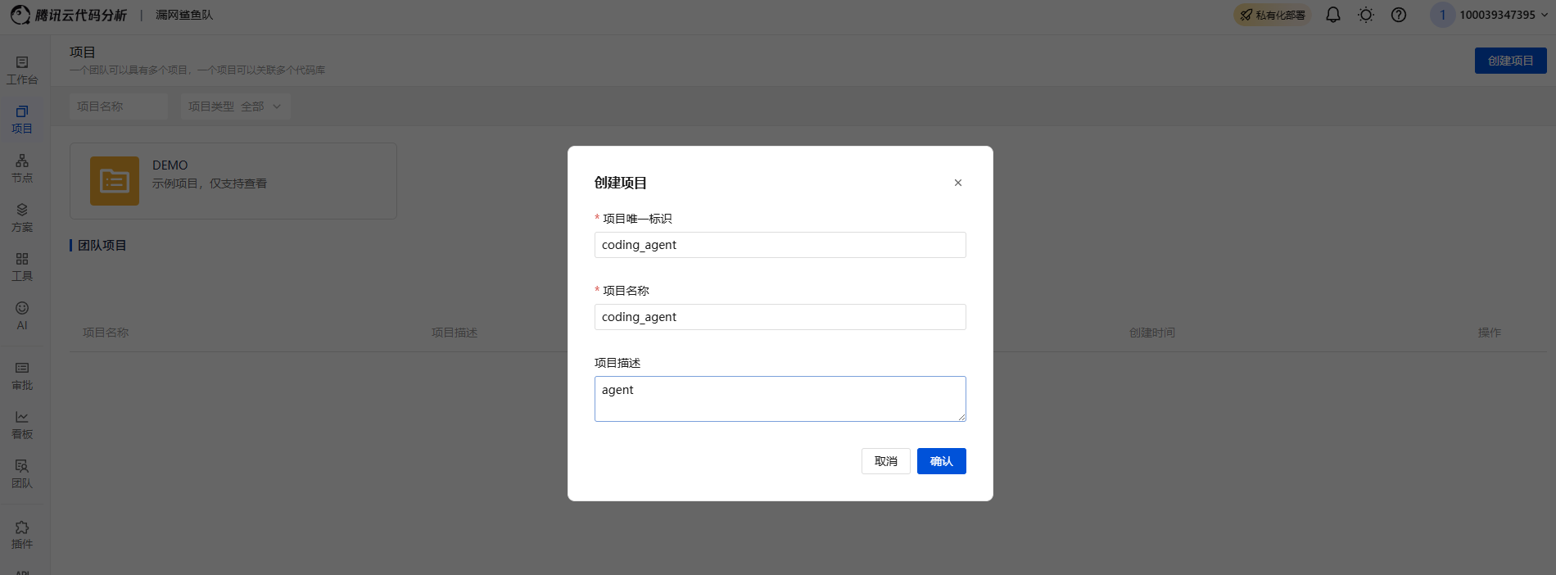Switch to 看板 in the sidebar
The image size is (1556, 575).
click(x=22, y=424)
